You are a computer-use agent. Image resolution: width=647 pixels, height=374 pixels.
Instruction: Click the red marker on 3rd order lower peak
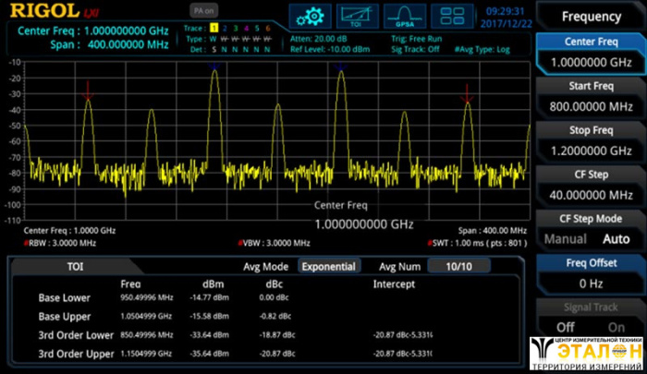coord(88,90)
